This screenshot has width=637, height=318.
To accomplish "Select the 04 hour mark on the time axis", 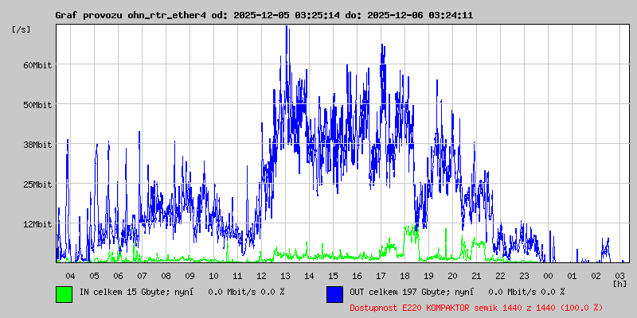I will pos(70,275).
